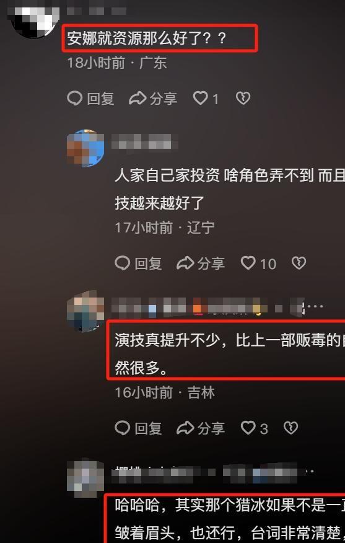Tap reply icon under the 吉林 comment

click(x=138, y=428)
